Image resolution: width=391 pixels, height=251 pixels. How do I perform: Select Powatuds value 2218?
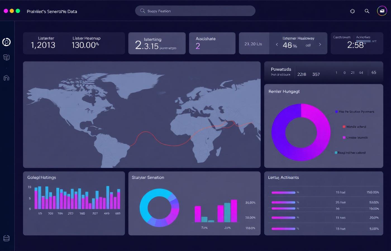tap(302, 74)
